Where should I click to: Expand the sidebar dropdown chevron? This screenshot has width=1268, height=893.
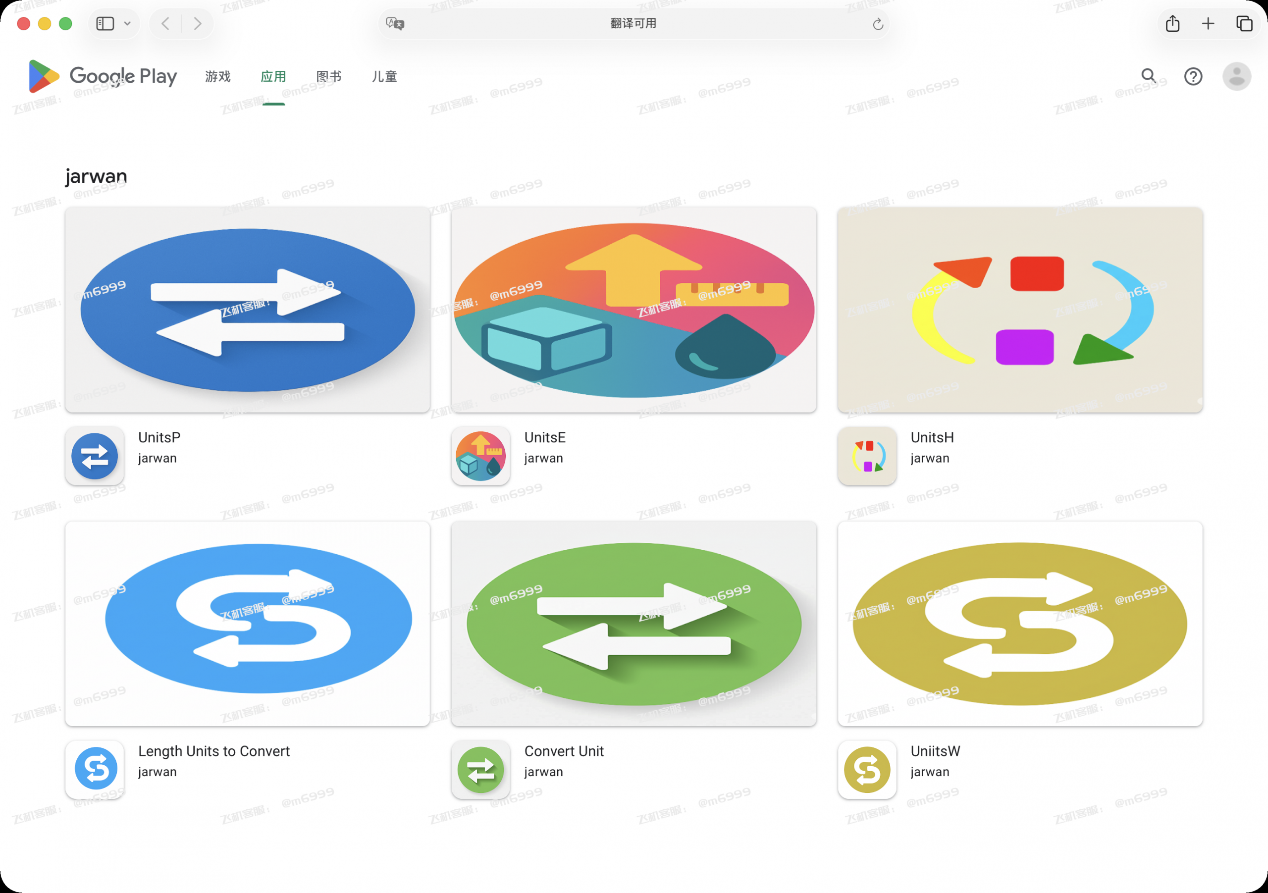tap(128, 24)
